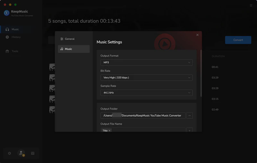Browse output folder with the three-dots button
This screenshot has width=257, height=163.
pos(190,115)
